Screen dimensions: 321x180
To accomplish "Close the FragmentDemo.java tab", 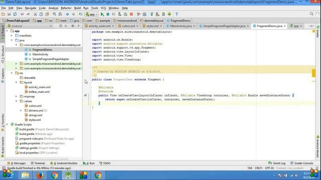I will coord(284,26).
